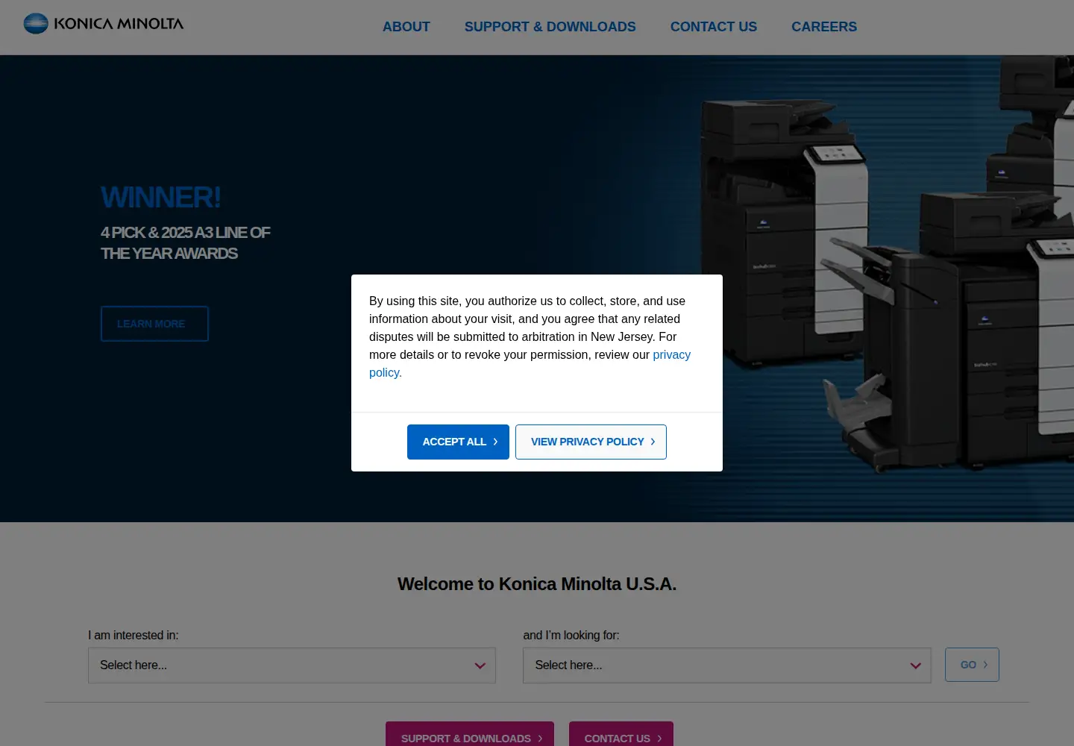This screenshot has height=746, width=1074.
Task: Open CONTACT US in top navigation
Action: pyautogui.click(x=714, y=27)
